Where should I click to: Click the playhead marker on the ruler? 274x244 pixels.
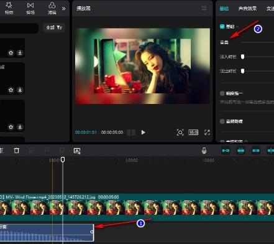[63, 159]
